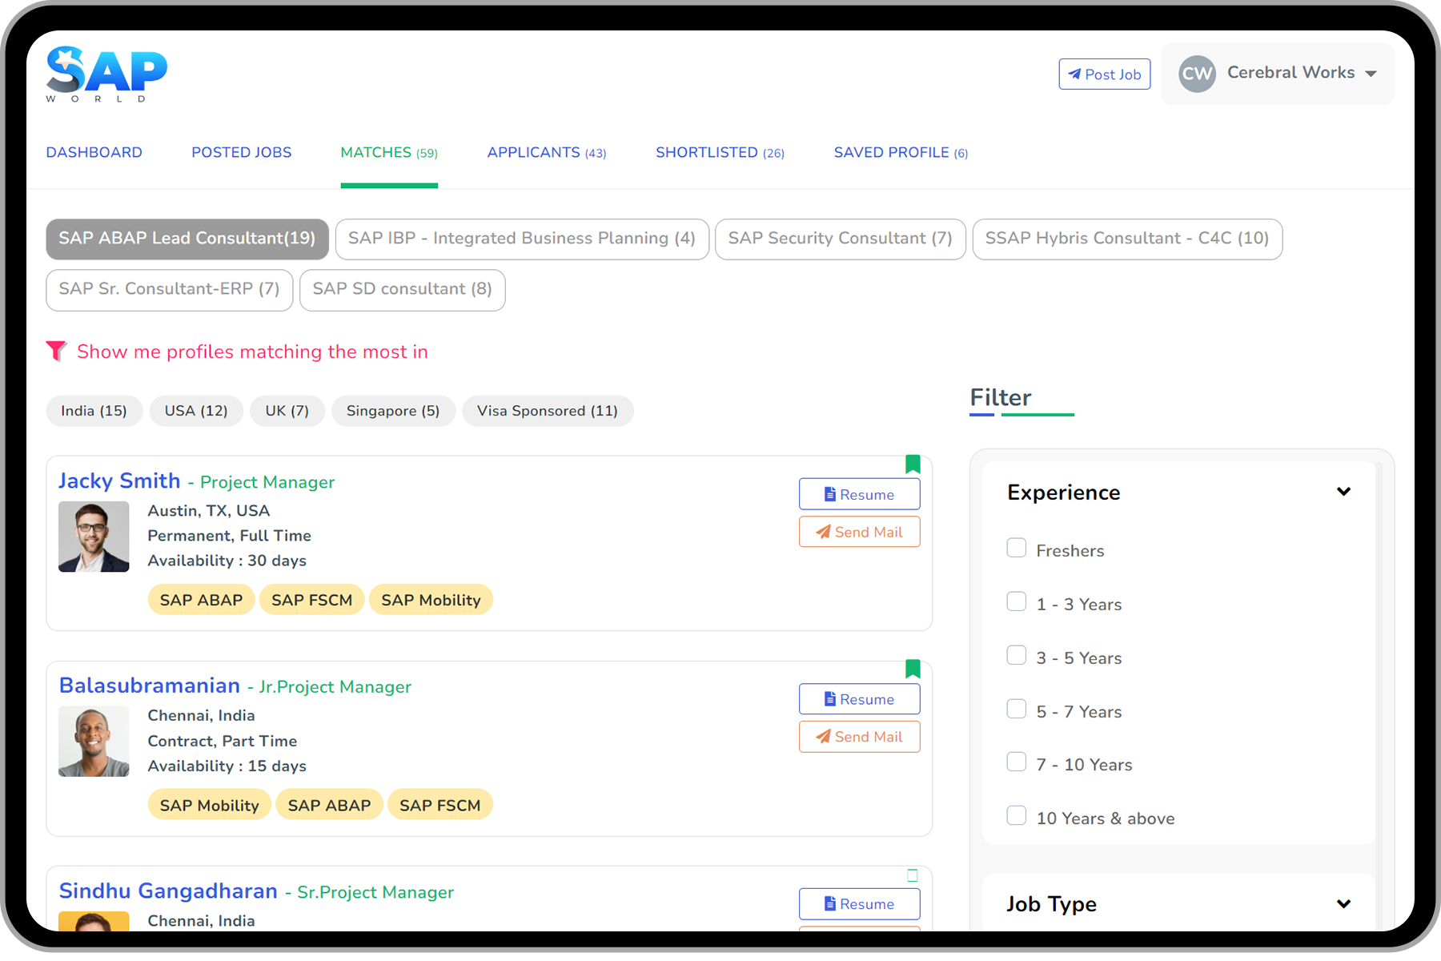
Task: Open Jacky Smith profile link
Action: [119, 480]
